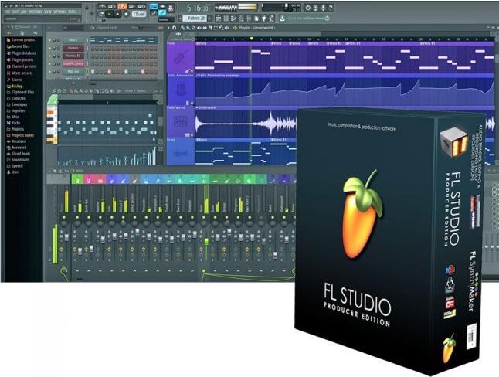Click the Harmor channel button
Image resolution: width=499 pixels, height=377 pixels.
click(x=73, y=48)
